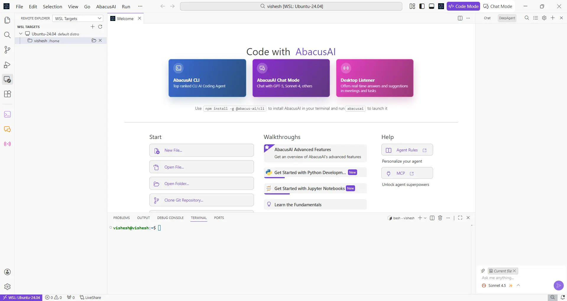Refresh the WSL Targets list
Image resolution: width=567 pixels, height=301 pixels.
pyautogui.click(x=100, y=27)
